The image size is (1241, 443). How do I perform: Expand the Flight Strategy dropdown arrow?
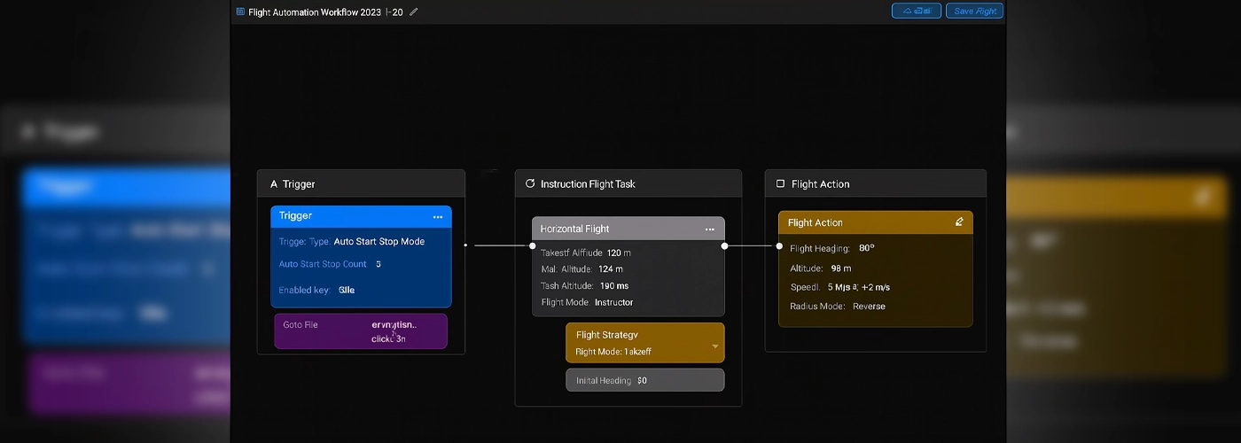pyautogui.click(x=715, y=346)
